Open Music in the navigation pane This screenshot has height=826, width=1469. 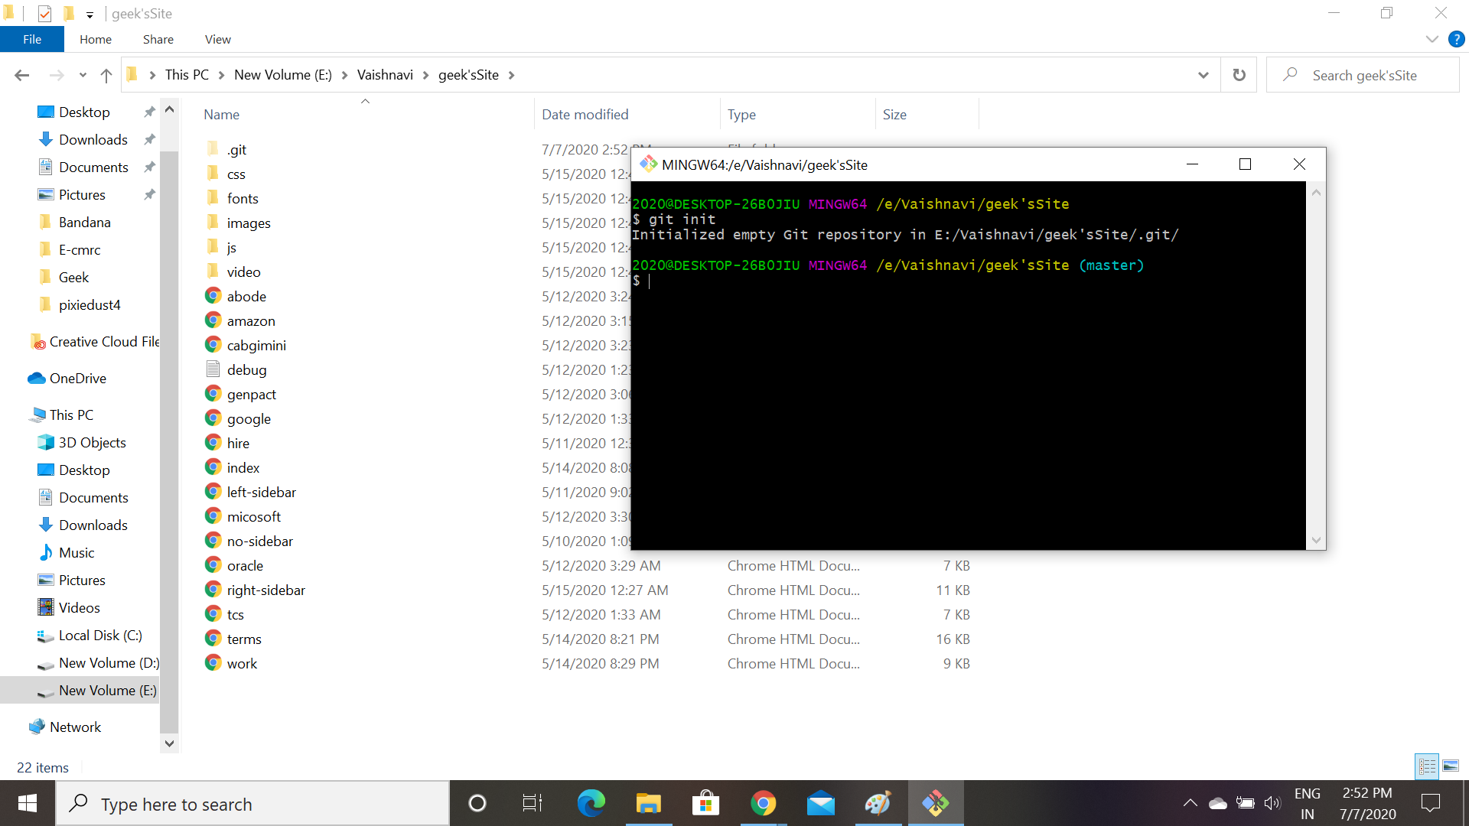77,553
